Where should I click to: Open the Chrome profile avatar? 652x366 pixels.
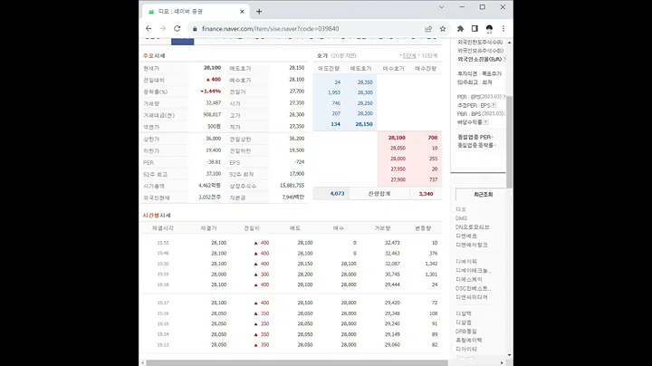(489, 29)
